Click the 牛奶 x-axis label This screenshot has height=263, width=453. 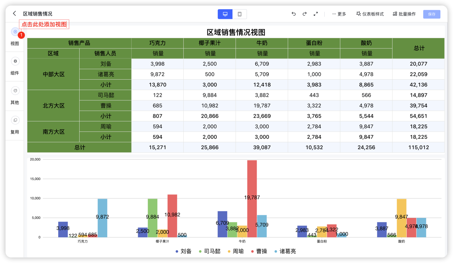[242, 241]
